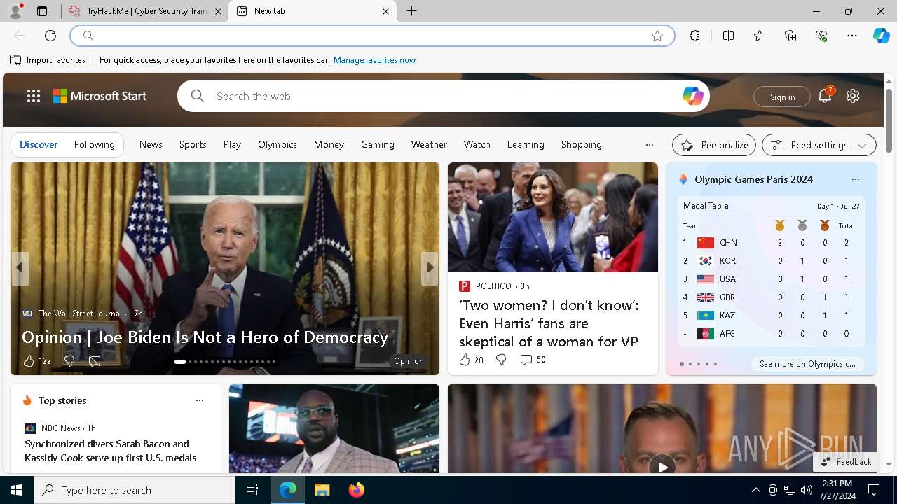Show hidden system tray icons
Image resolution: width=897 pixels, height=504 pixels.
(756, 490)
